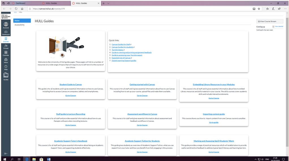Viewport: 289px width, 161px height.
Task: Click the add notes pen icon
Action: (273, 9)
